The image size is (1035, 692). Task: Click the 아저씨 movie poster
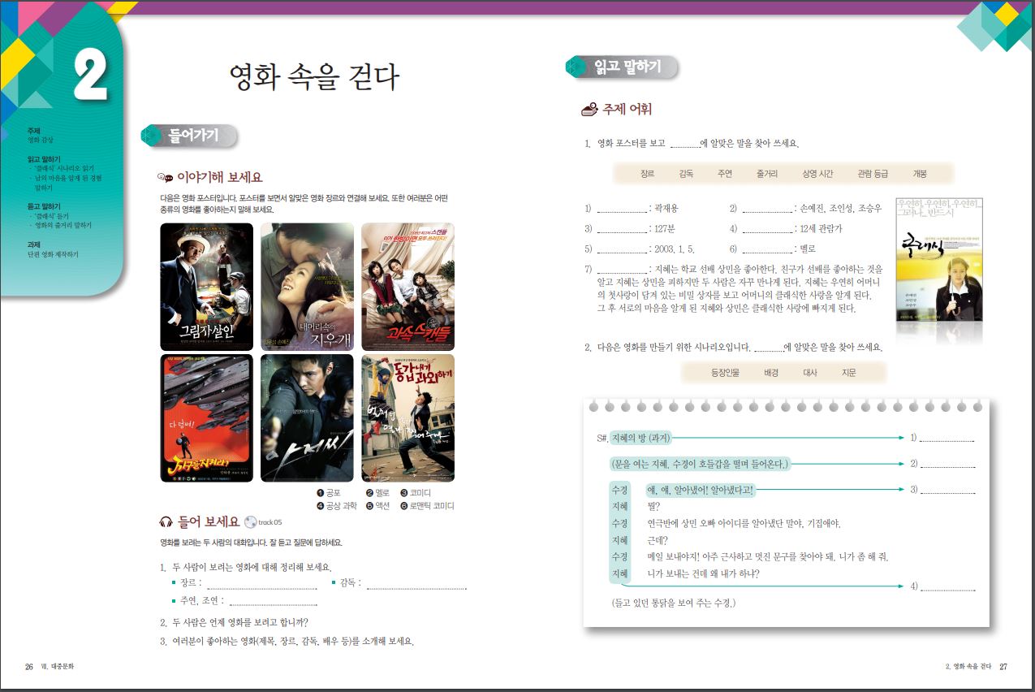coord(307,417)
